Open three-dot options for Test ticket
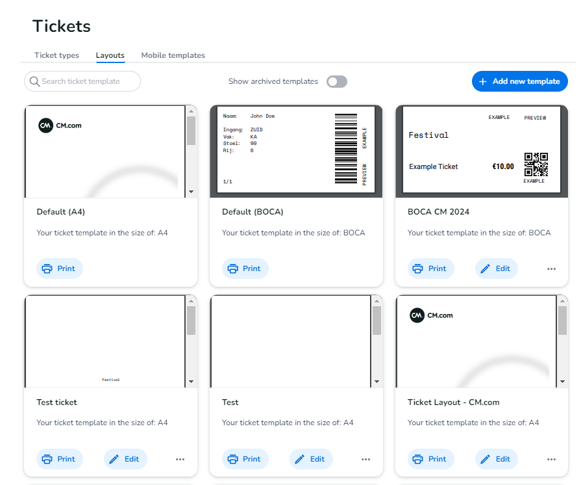The image size is (581, 485). (x=180, y=459)
